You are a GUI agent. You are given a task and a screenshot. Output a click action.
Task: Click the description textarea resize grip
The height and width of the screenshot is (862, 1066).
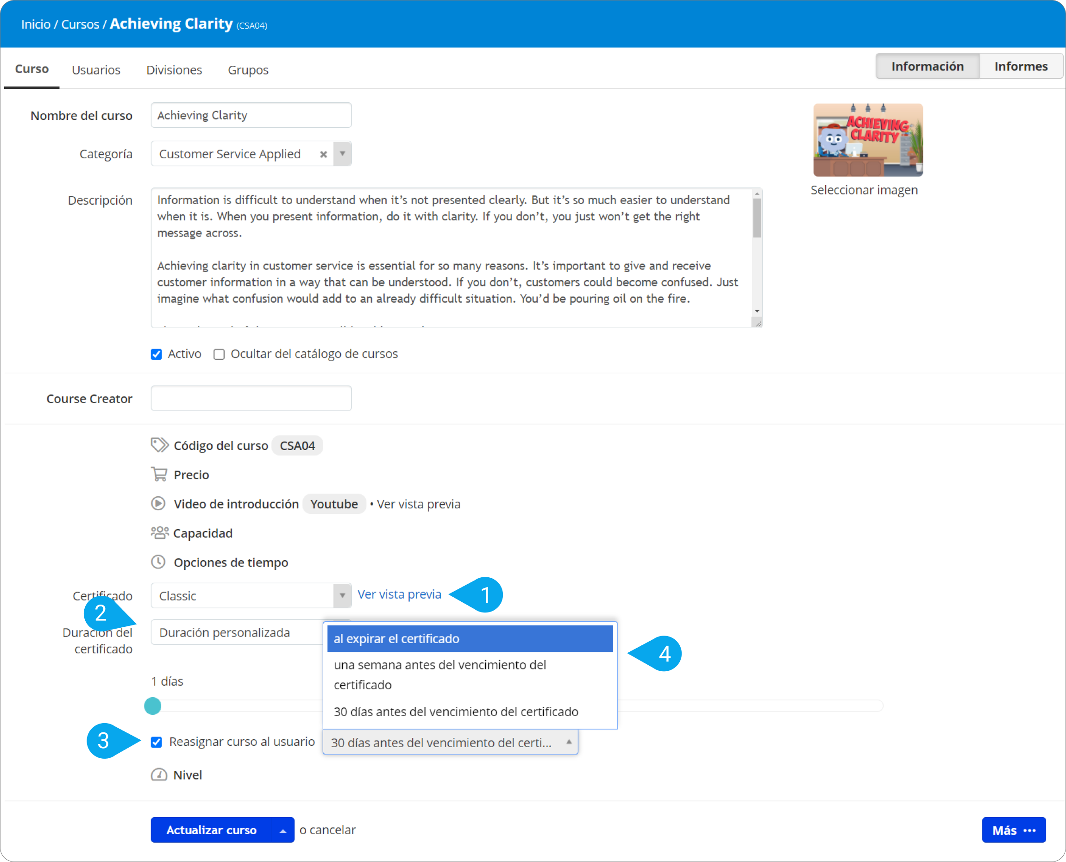(758, 323)
